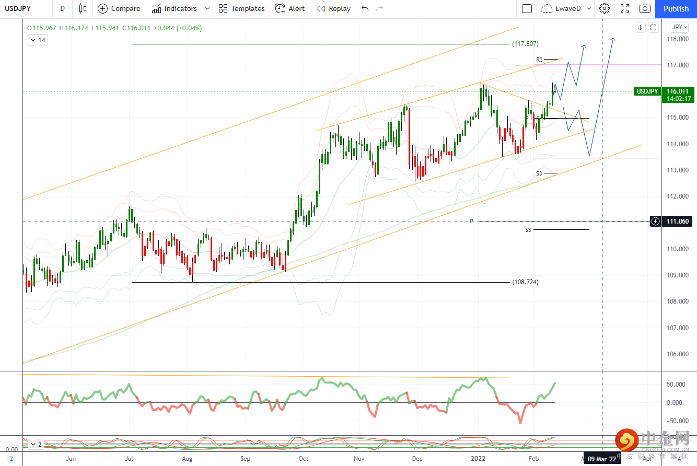697x466 pixels.
Task: Change the D chart interval
Action: (63, 8)
